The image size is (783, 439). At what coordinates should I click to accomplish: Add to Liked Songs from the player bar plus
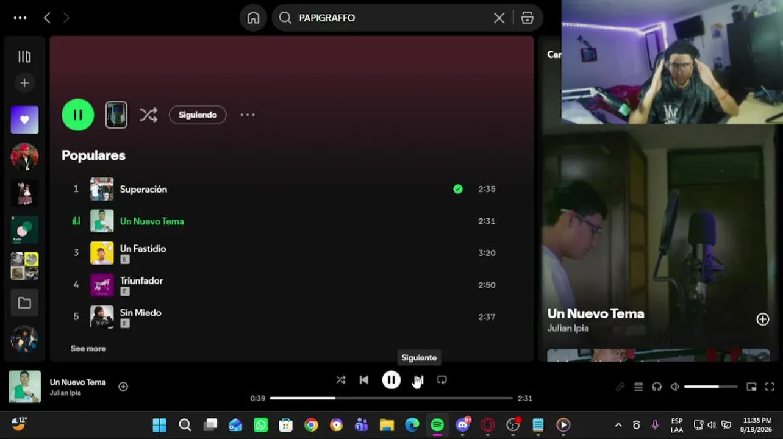tap(123, 387)
